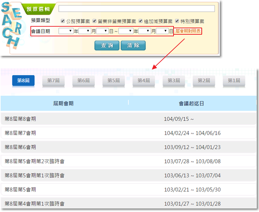Toggle the 追加減預算案 checkbox
Screen dimensions: 259x212
point(141,21)
